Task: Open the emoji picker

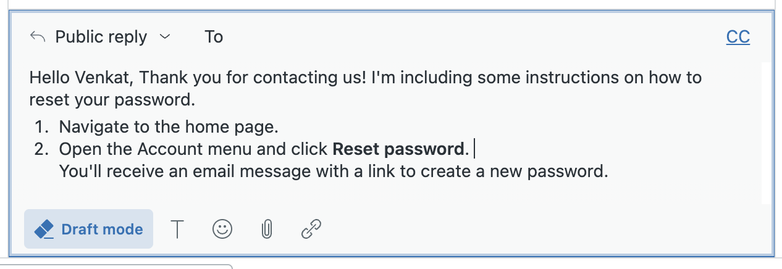Action: coord(222,230)
